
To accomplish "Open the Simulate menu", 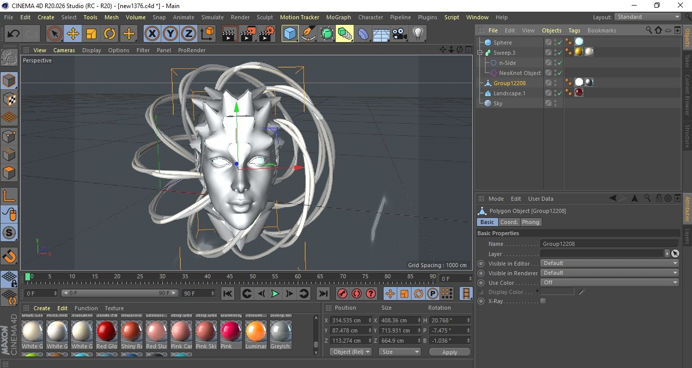I will point(212,17).
